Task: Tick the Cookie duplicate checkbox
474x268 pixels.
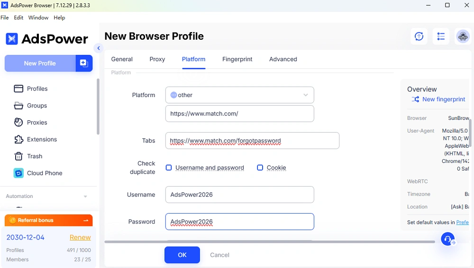Action: pos(260,168)
